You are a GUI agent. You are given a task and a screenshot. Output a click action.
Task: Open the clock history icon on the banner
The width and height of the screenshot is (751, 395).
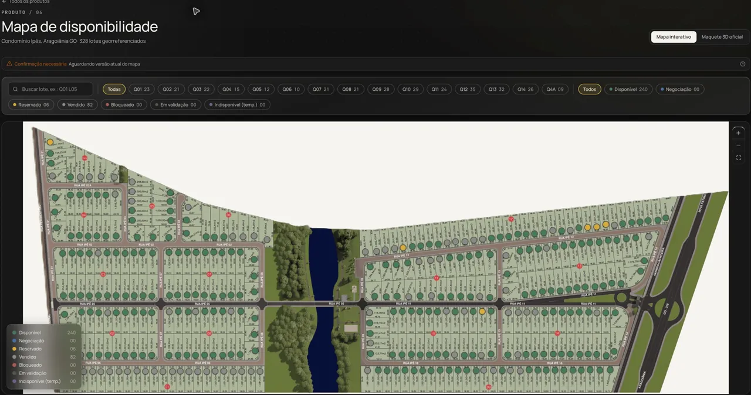742,64
